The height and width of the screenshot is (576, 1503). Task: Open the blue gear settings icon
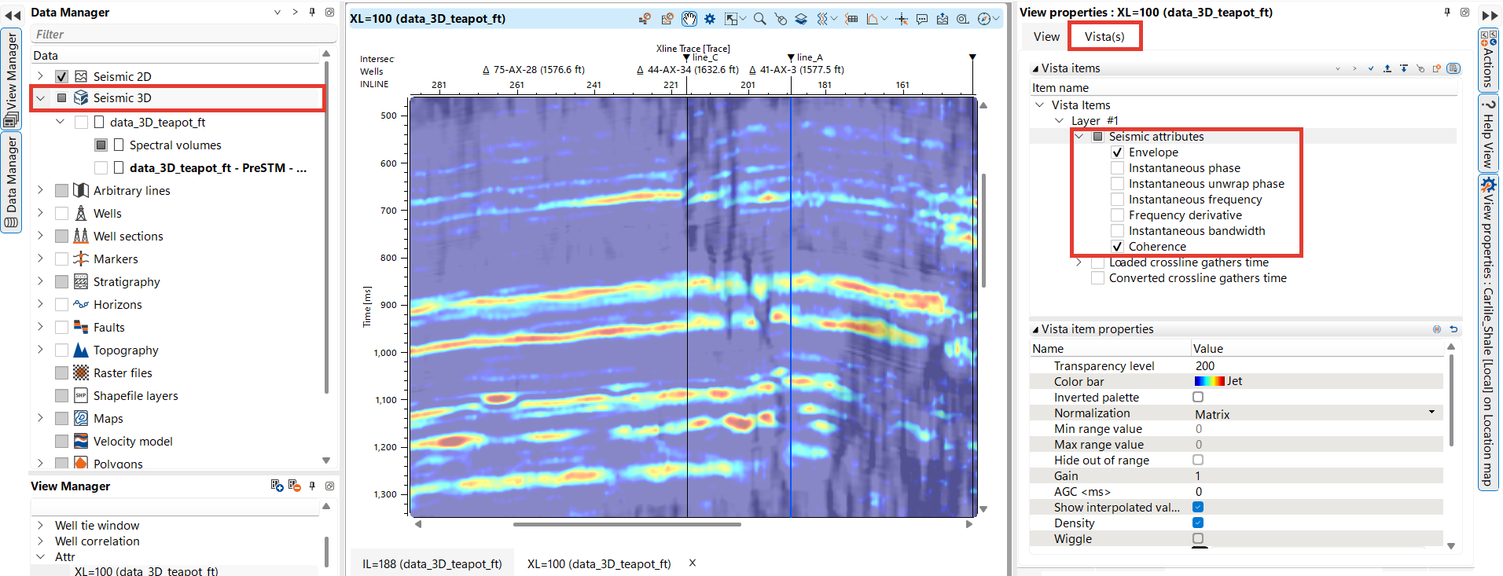coord(710,19)
